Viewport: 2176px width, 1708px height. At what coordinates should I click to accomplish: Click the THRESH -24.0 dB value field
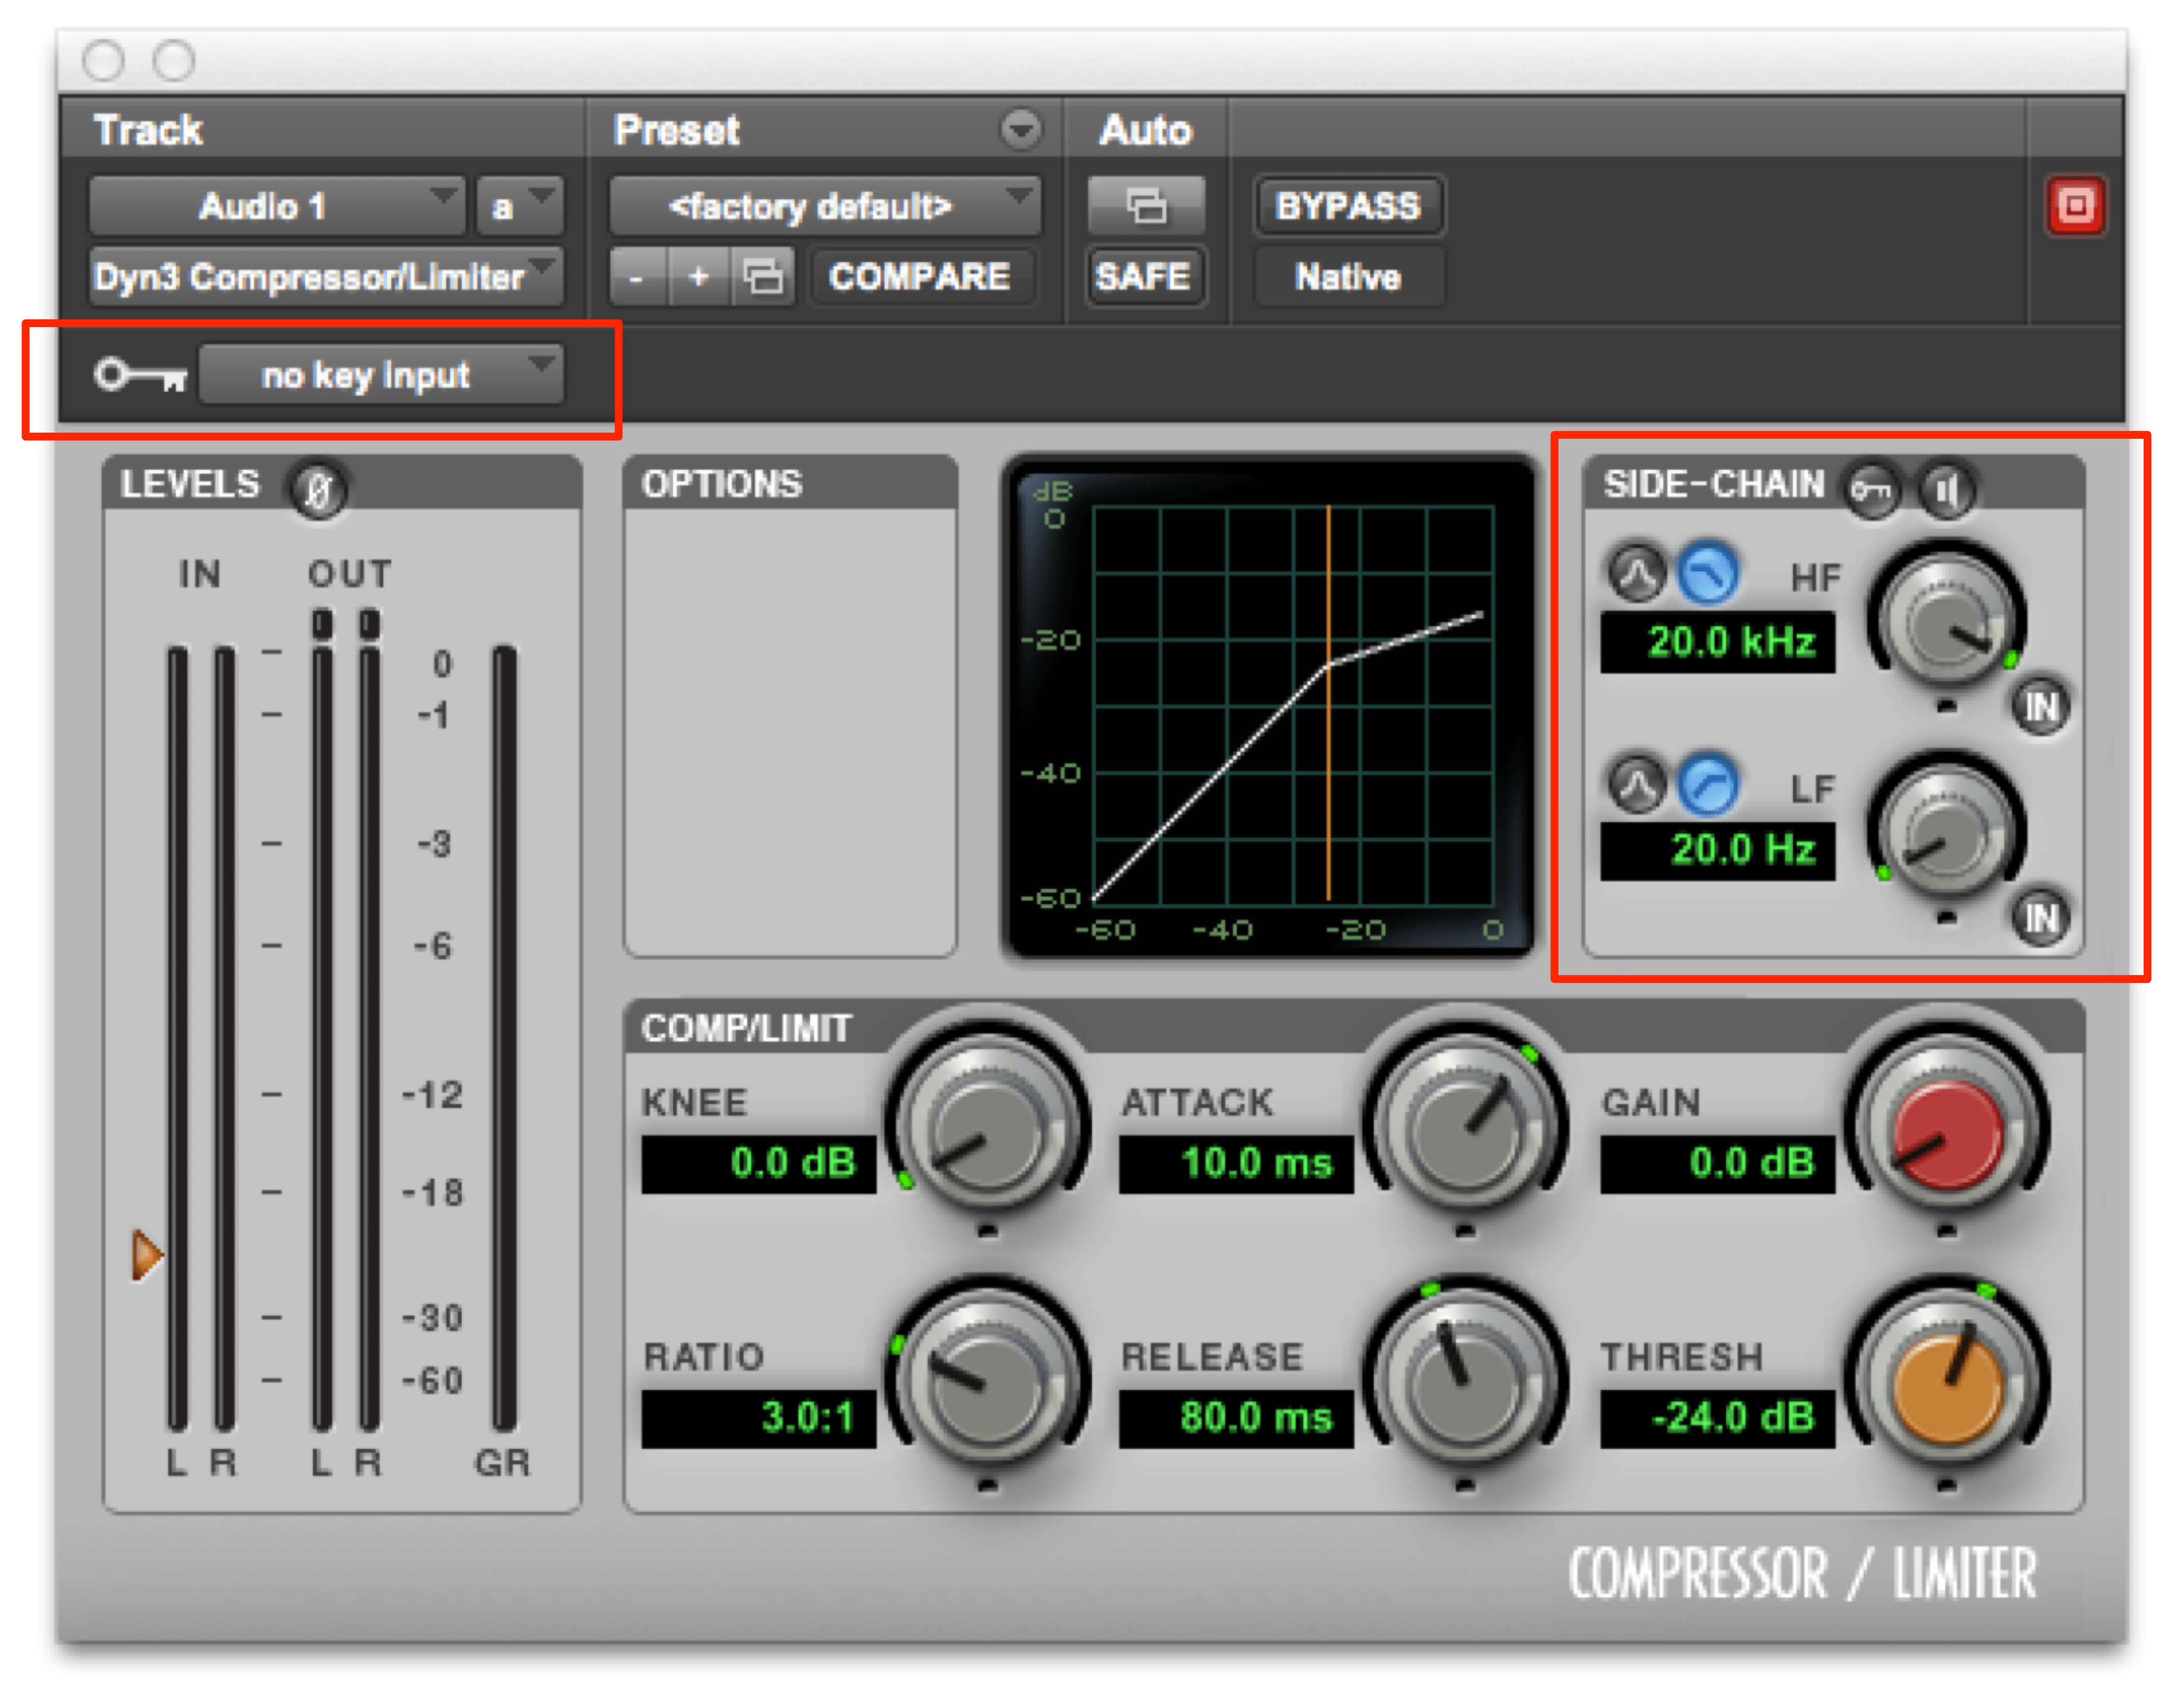click(1717, 1418)
